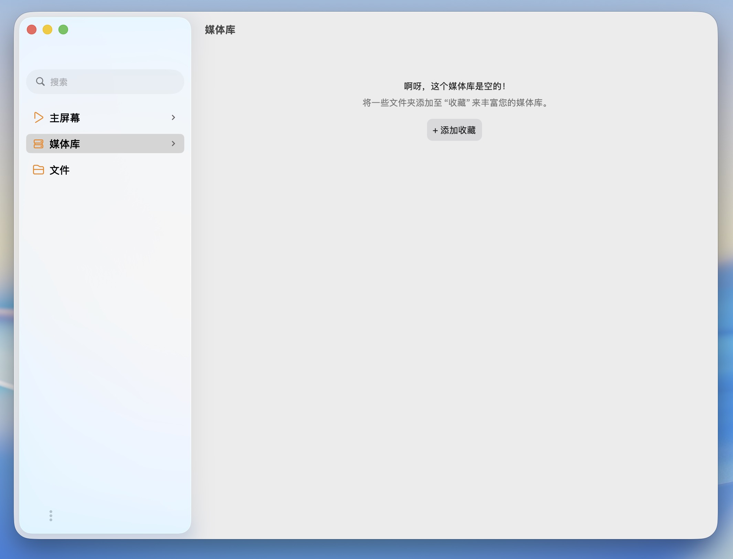Select the 媒体库 sidebar label
Viewport: 733px width, 559px height.
[x=65, y=144]
